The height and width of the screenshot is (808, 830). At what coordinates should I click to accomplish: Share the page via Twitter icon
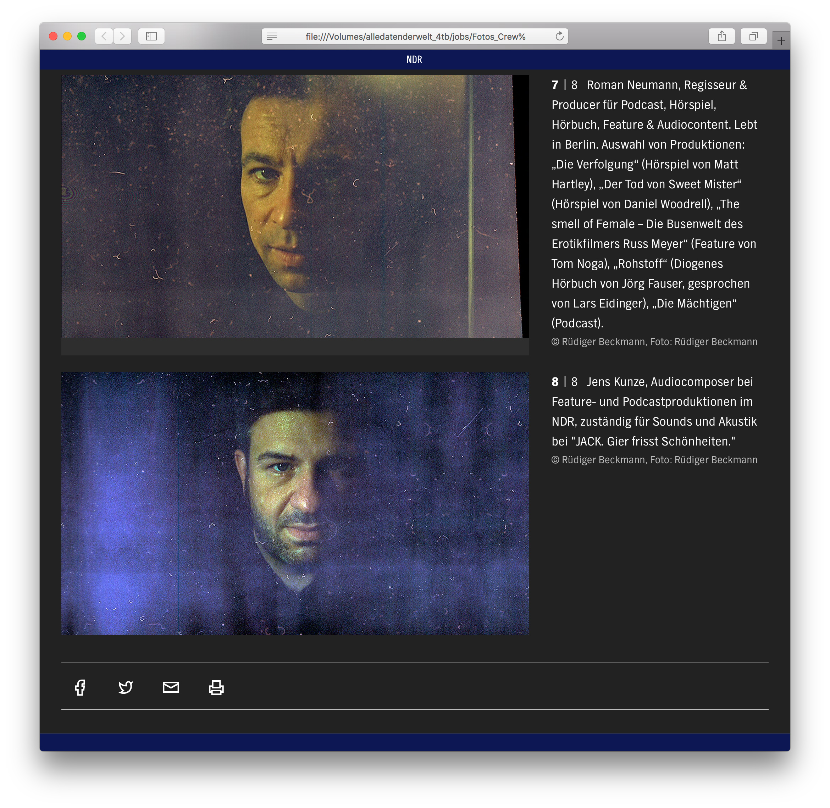tap(126, 687)
